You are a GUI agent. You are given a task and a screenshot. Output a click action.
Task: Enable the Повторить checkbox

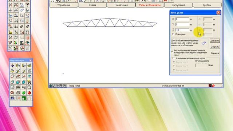click(173, 34)
